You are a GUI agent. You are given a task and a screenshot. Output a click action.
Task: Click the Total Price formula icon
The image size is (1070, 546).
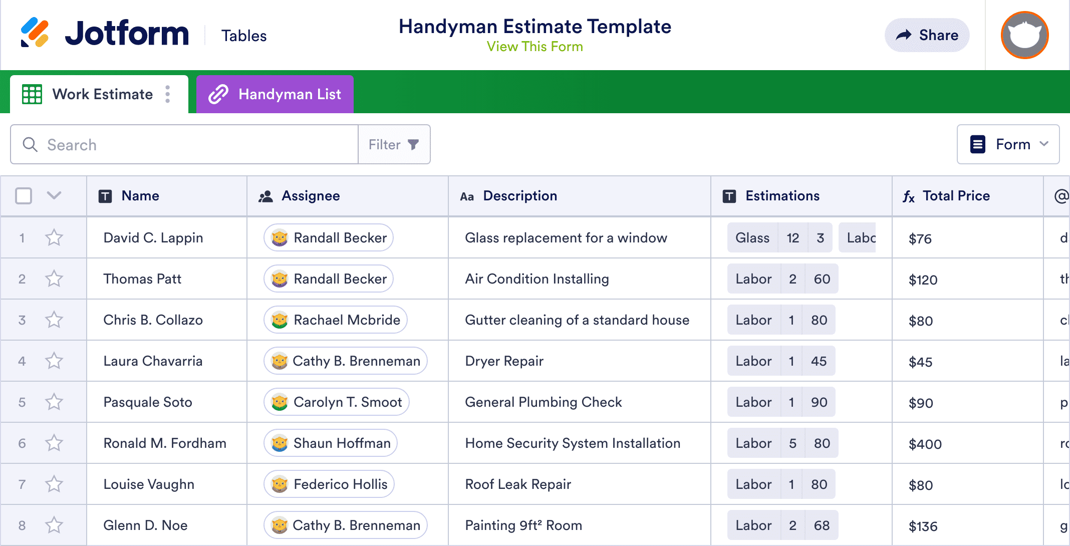tap(909, 196)
